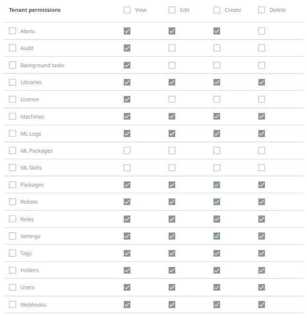307x318 pixels.
Task: Enable Create permission for ML Skills
Action: [x=217, y=168]
